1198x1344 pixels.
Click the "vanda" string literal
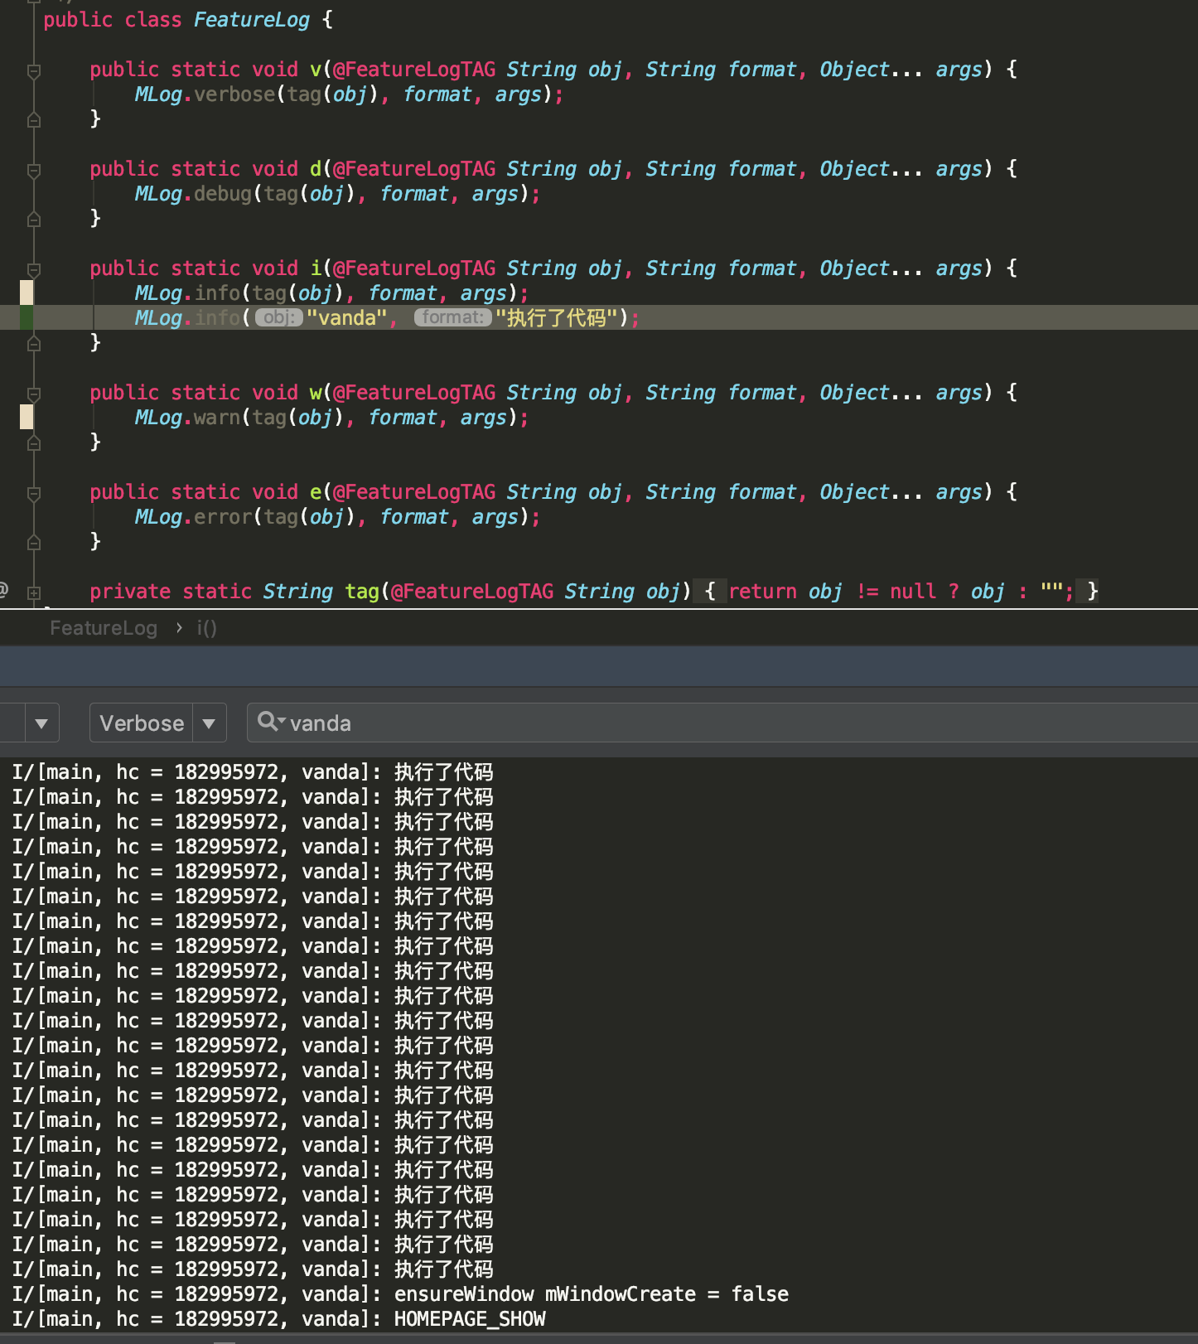[346, 318]
